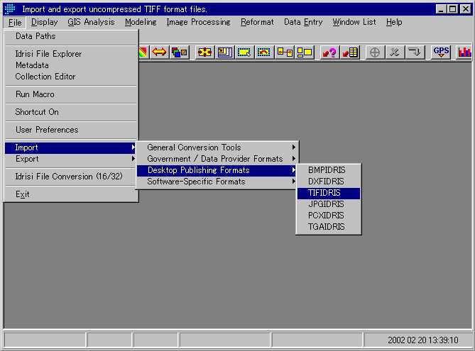Open the Display menu

point(44,22)
